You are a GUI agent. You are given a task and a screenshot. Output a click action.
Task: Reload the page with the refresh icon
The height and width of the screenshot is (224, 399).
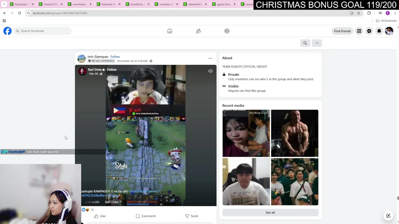19,13
